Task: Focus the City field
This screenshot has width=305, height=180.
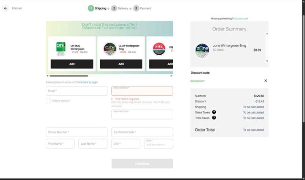Action: (x=126, y=143)
